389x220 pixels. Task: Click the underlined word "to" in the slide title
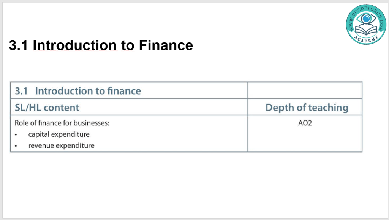coord(128,45)
